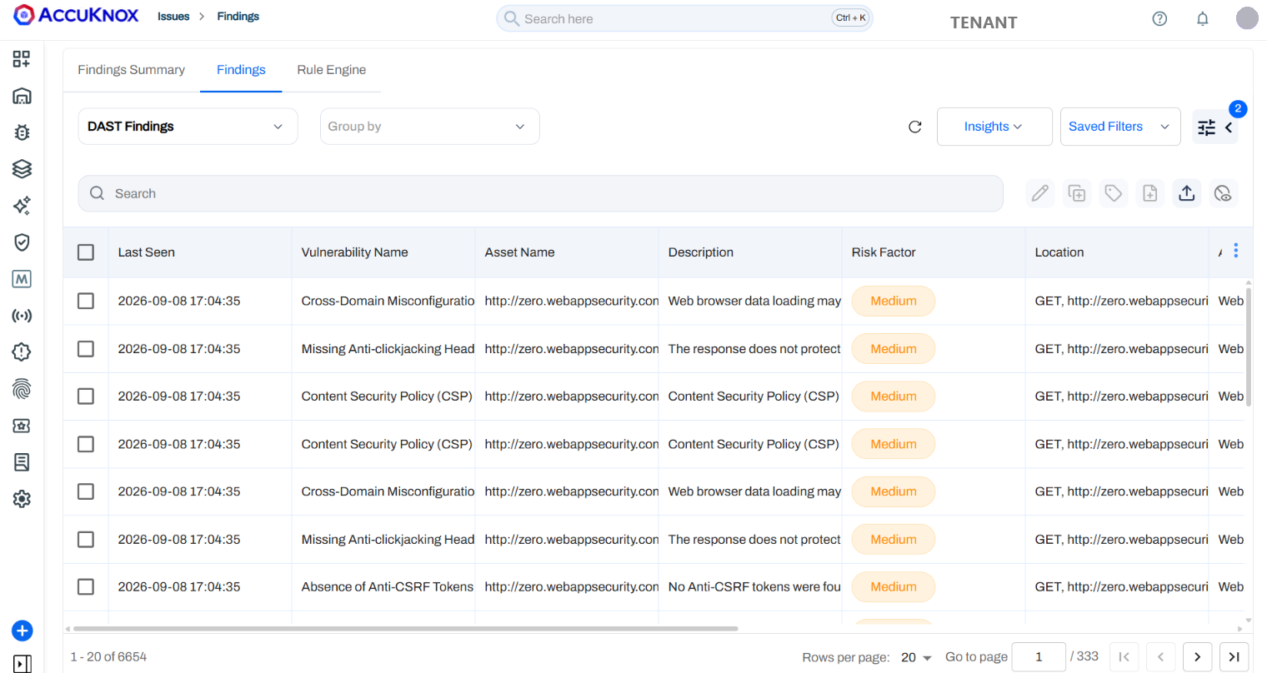Open the DAST Findings dropdown
Viewport: 1267px width, 673px height.
click(x=188, y=127)
